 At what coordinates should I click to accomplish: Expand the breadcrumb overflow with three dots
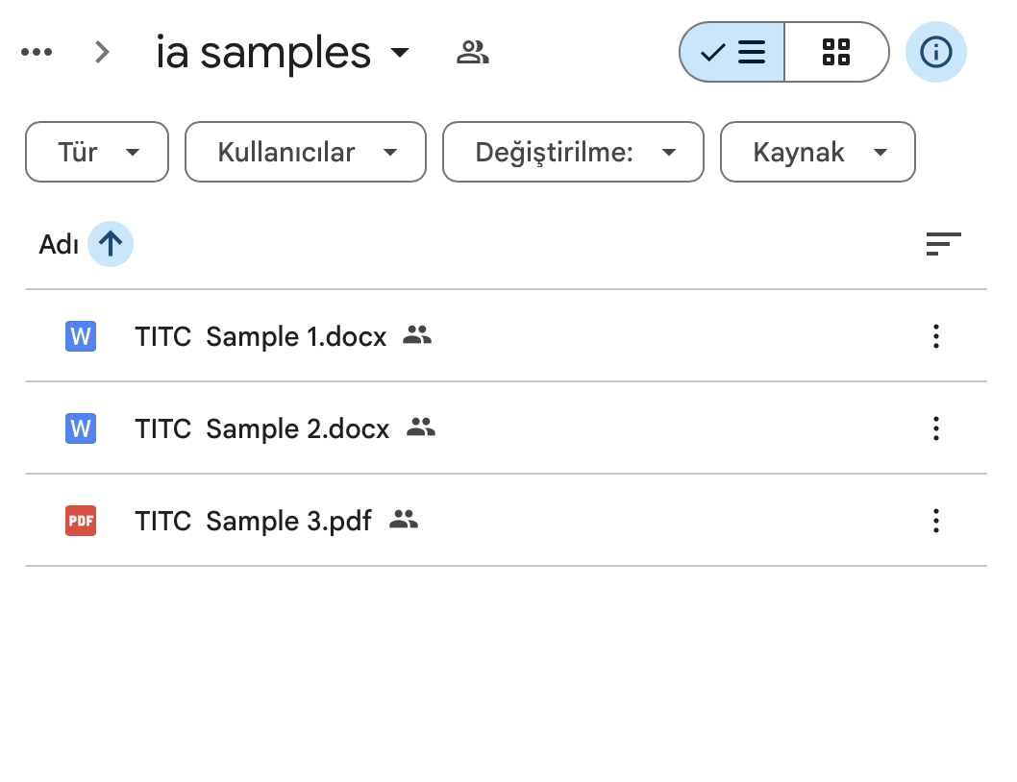coord(37,52)
